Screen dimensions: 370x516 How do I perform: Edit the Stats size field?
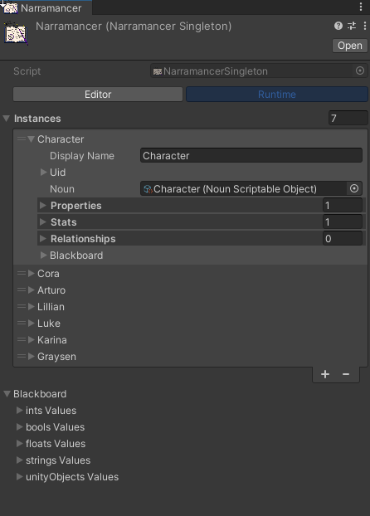tap(343, 221)
